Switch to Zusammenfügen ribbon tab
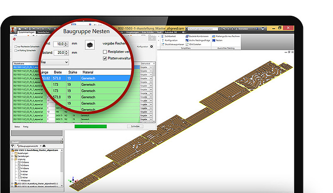This screenshot has width=333, height=193. 27,32
